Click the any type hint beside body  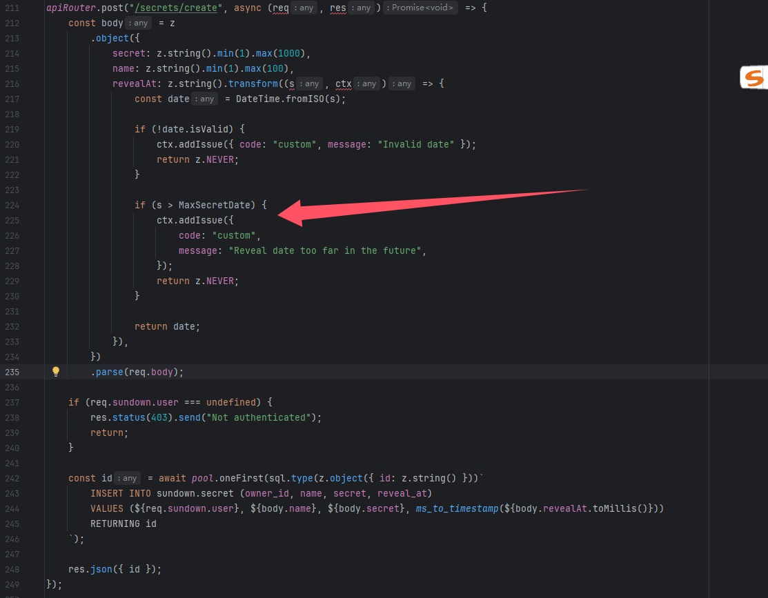pos(139,23)
